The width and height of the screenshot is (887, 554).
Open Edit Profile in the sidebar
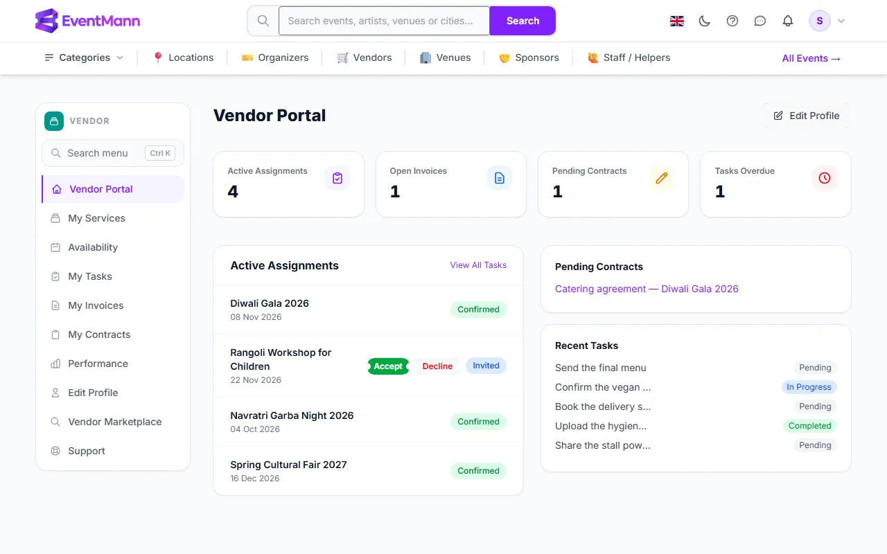(113, 393)
